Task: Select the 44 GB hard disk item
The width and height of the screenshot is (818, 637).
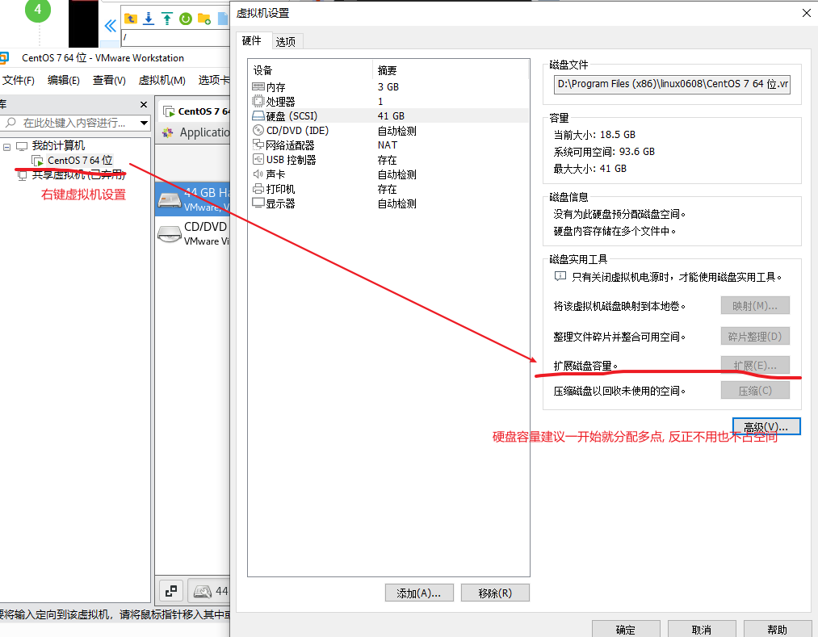Action: point(193,199)
